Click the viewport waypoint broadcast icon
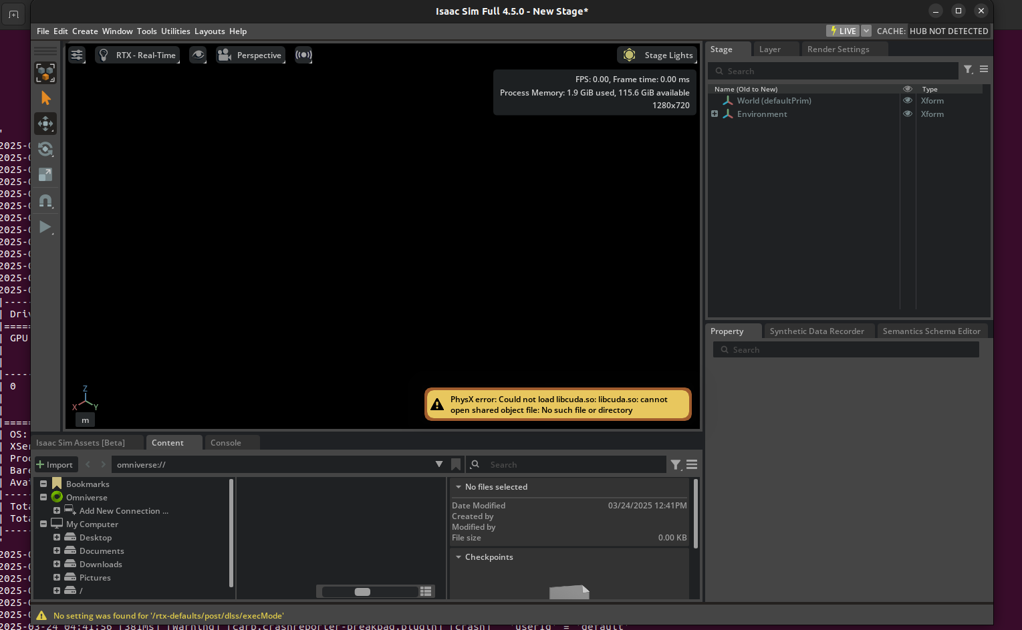The height and width of the screenshot is (630, 1022). pos(303,55)
